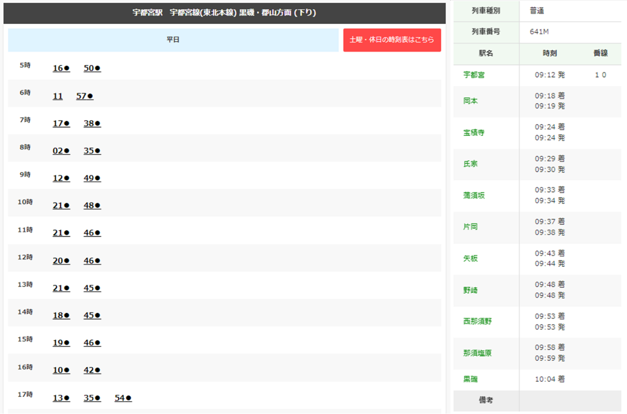Select the 7時 38 departure
Viewport: 627px width, 414px height.
coord(92,124)
